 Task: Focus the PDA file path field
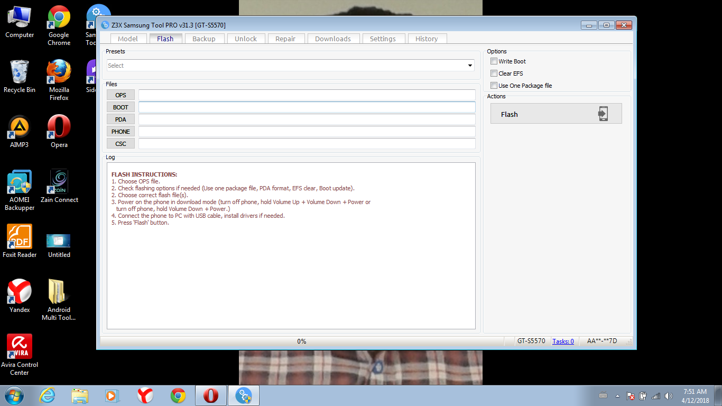point(307,119)
